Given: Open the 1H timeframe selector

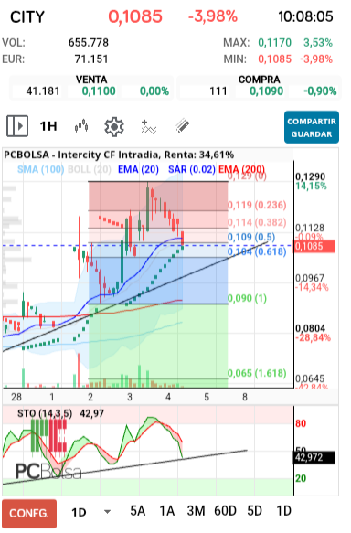Looking at the screenshot, I should point(48,126).
